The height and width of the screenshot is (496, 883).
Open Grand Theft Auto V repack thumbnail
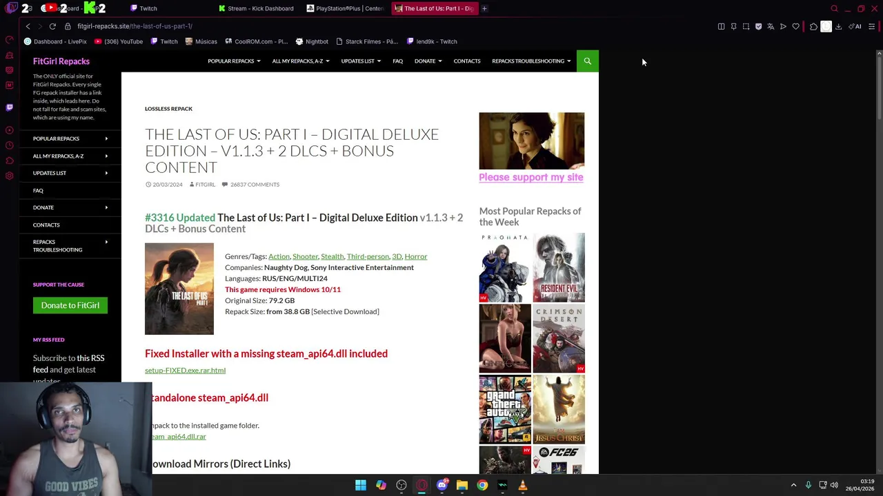[505, 409]
